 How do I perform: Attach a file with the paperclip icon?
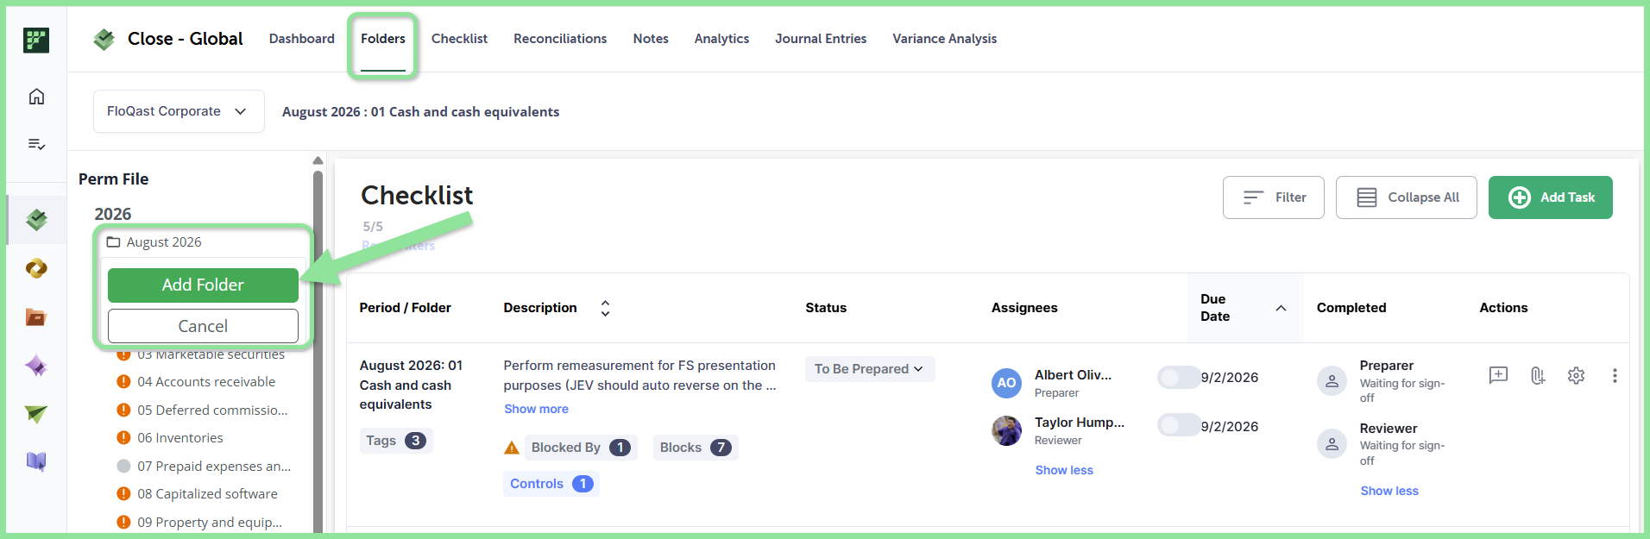tap(1537, 375)
